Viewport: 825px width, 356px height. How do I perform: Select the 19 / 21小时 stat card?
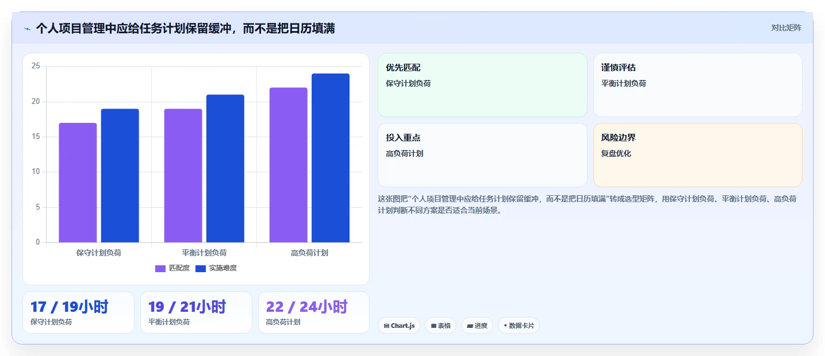pyautogui.click(x=196, y=312)
